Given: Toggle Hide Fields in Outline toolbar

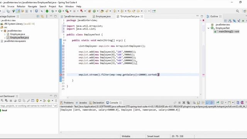Looking at the screenshot, I should tap(234, 21).
